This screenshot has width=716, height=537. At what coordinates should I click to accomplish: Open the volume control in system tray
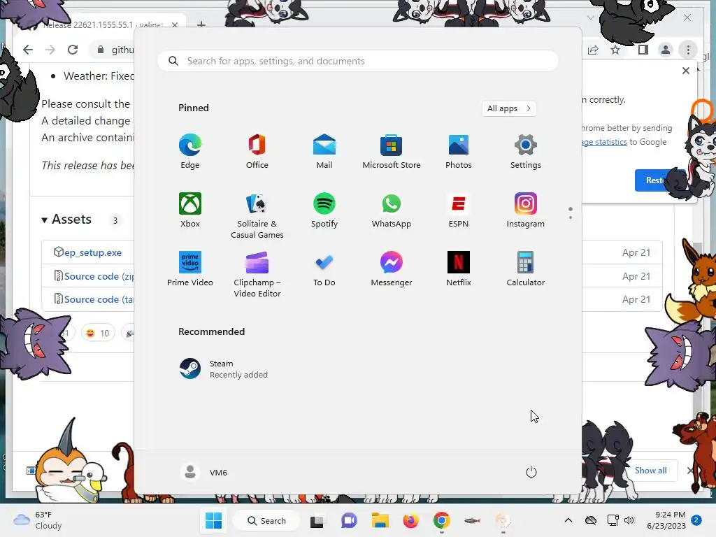point(629,520)
